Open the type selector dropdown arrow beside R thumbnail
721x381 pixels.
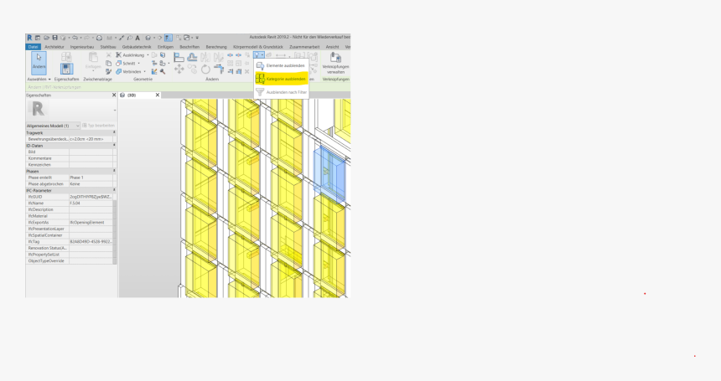[x=115, y=111]
